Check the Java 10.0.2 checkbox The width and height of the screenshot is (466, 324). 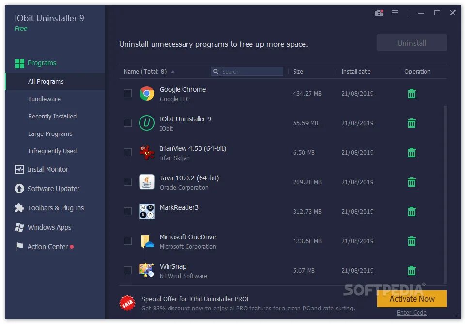[x=128, y=182]
